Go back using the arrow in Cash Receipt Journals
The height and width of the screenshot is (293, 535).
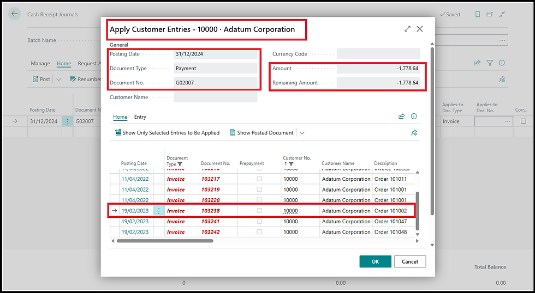(x=14, y=14)
